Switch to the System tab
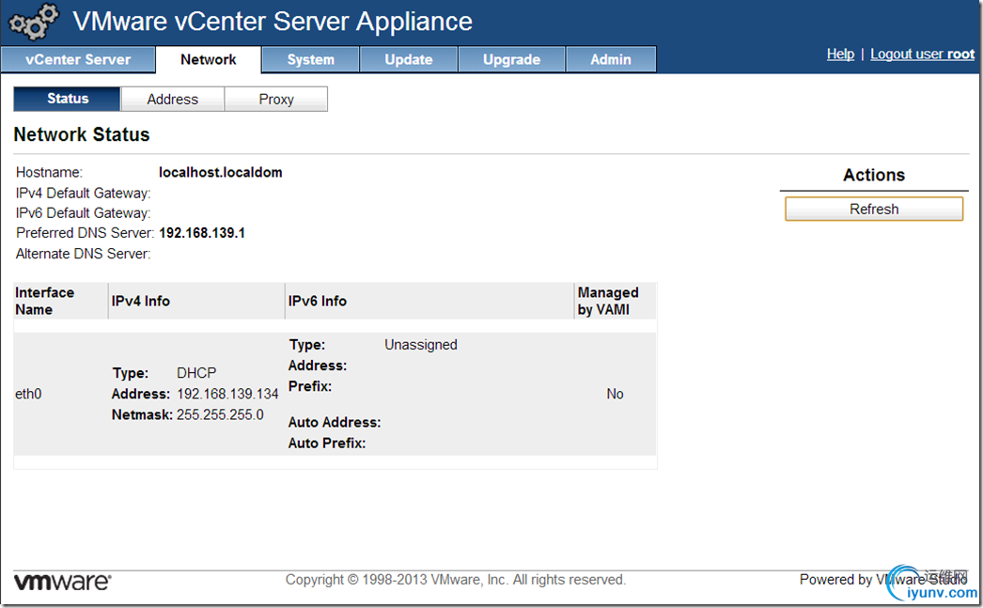Screen dimensions: 983x608 point(310,59)
